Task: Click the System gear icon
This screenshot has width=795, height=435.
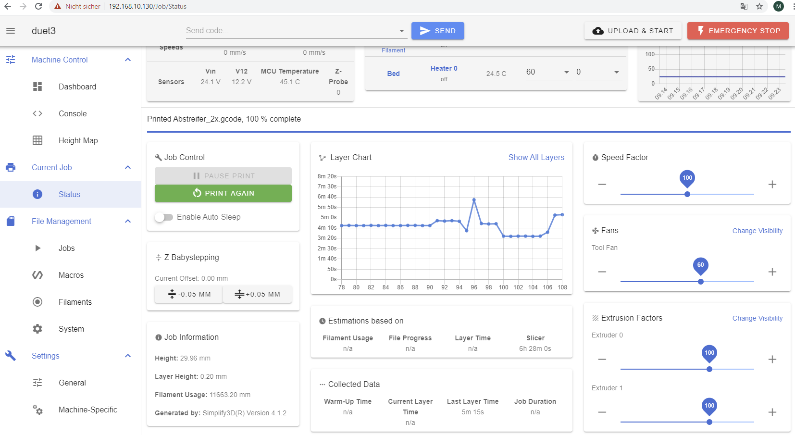Action: (37, 329)
